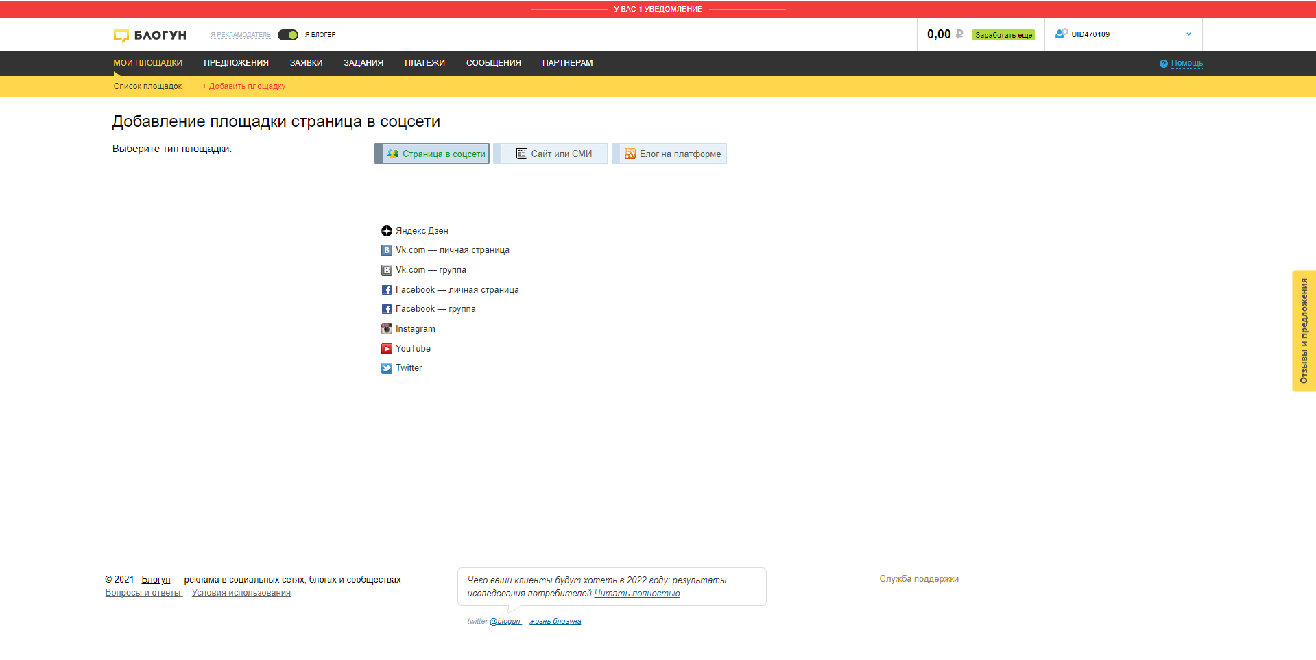Click the Facebook личная страница icon

pyautogui.click(x=387, y=290)
